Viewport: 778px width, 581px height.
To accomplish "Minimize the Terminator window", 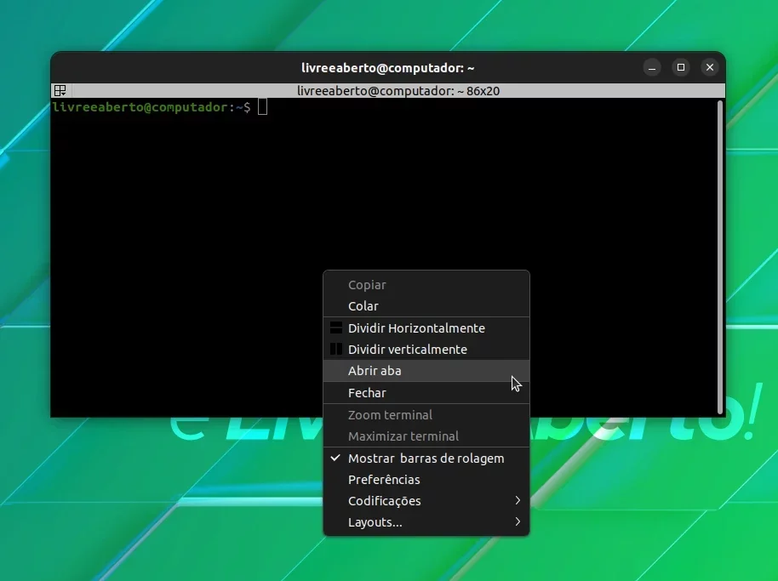I will click(x=652, y=67).
